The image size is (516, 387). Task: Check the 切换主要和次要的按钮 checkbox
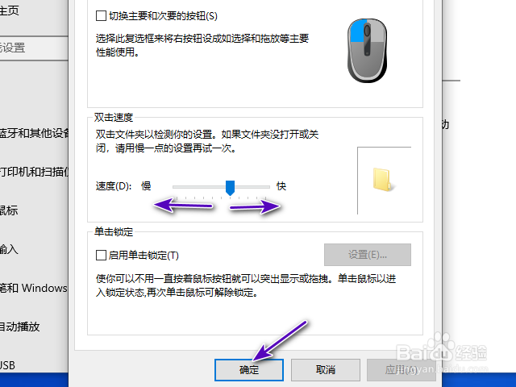point(101,16)
